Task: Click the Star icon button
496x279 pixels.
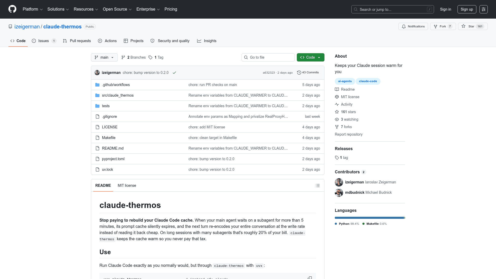Action: tap(463, 26)
